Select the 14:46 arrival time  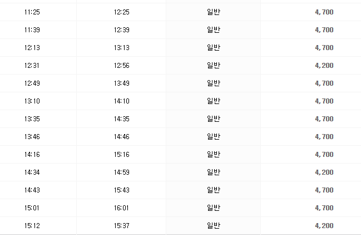click(x=121, y=136)
